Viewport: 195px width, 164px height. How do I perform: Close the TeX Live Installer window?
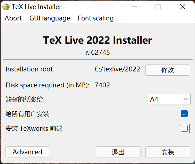pos(183,7)
